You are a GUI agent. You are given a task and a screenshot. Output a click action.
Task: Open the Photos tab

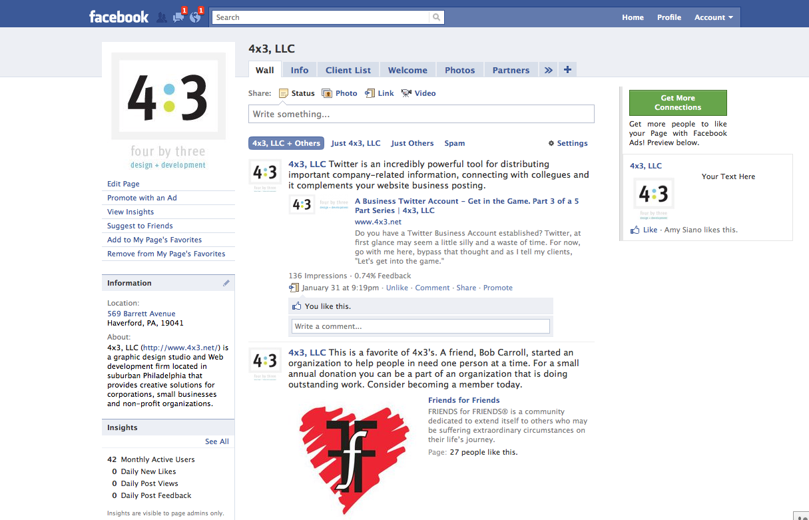[459, 69]
